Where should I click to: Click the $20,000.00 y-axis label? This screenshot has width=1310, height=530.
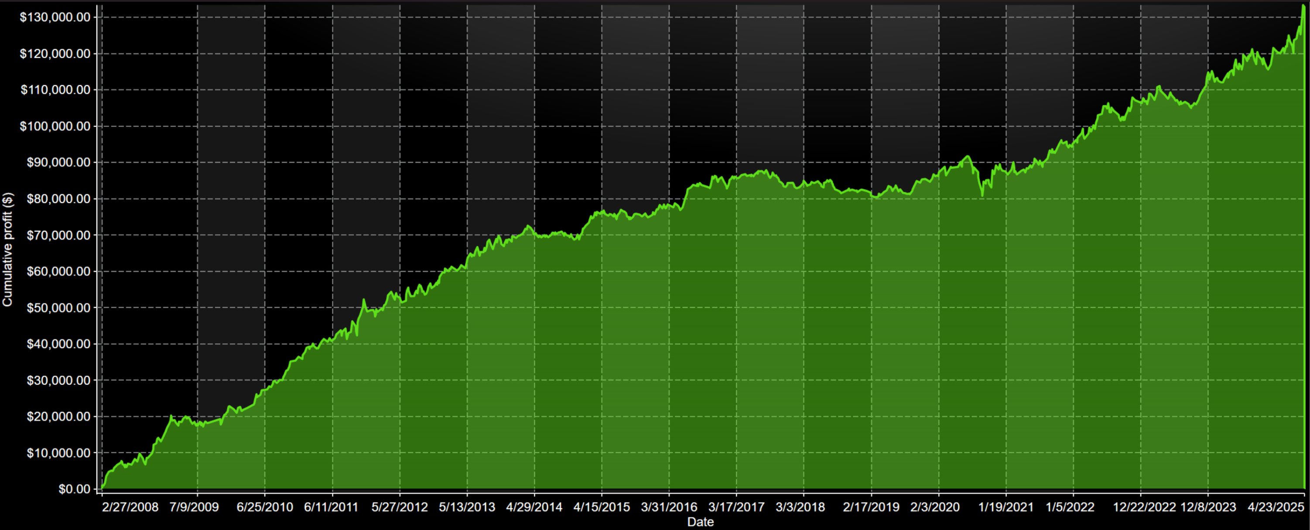tap(58, 417)
